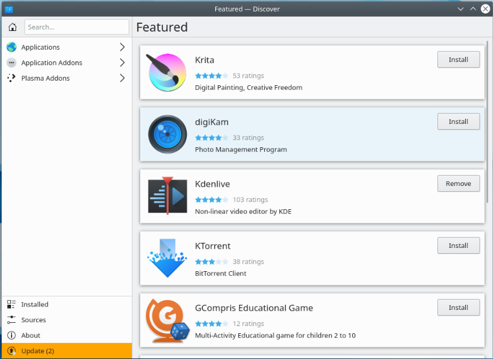Click the KTorrent title text
The width and height of the screenshot is (493, 359).
click(213, 246)
